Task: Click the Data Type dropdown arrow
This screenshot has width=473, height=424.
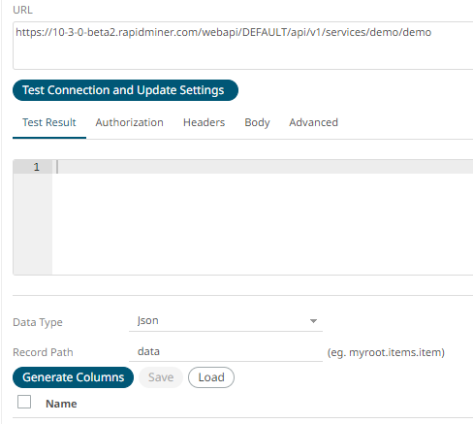Action: 313,321
